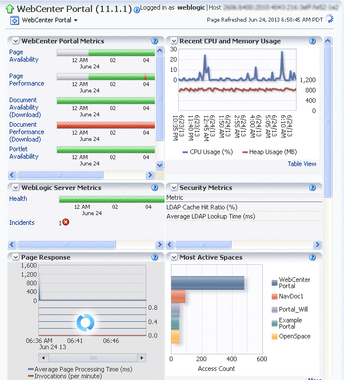Image resolution: width=344 pixels, height=380 pixels.
Task: Click the CPU Usage (%) legend entry
Action: (x=207, y=152)
